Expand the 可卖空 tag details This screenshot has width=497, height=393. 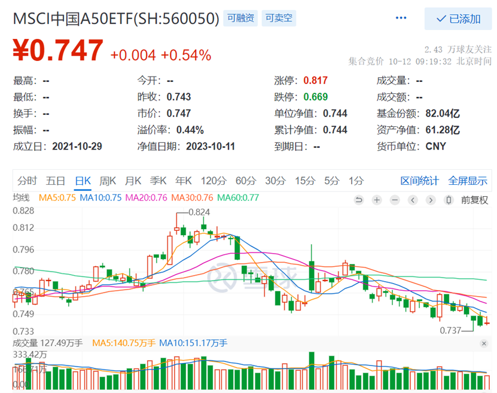[x=279, y=19]
